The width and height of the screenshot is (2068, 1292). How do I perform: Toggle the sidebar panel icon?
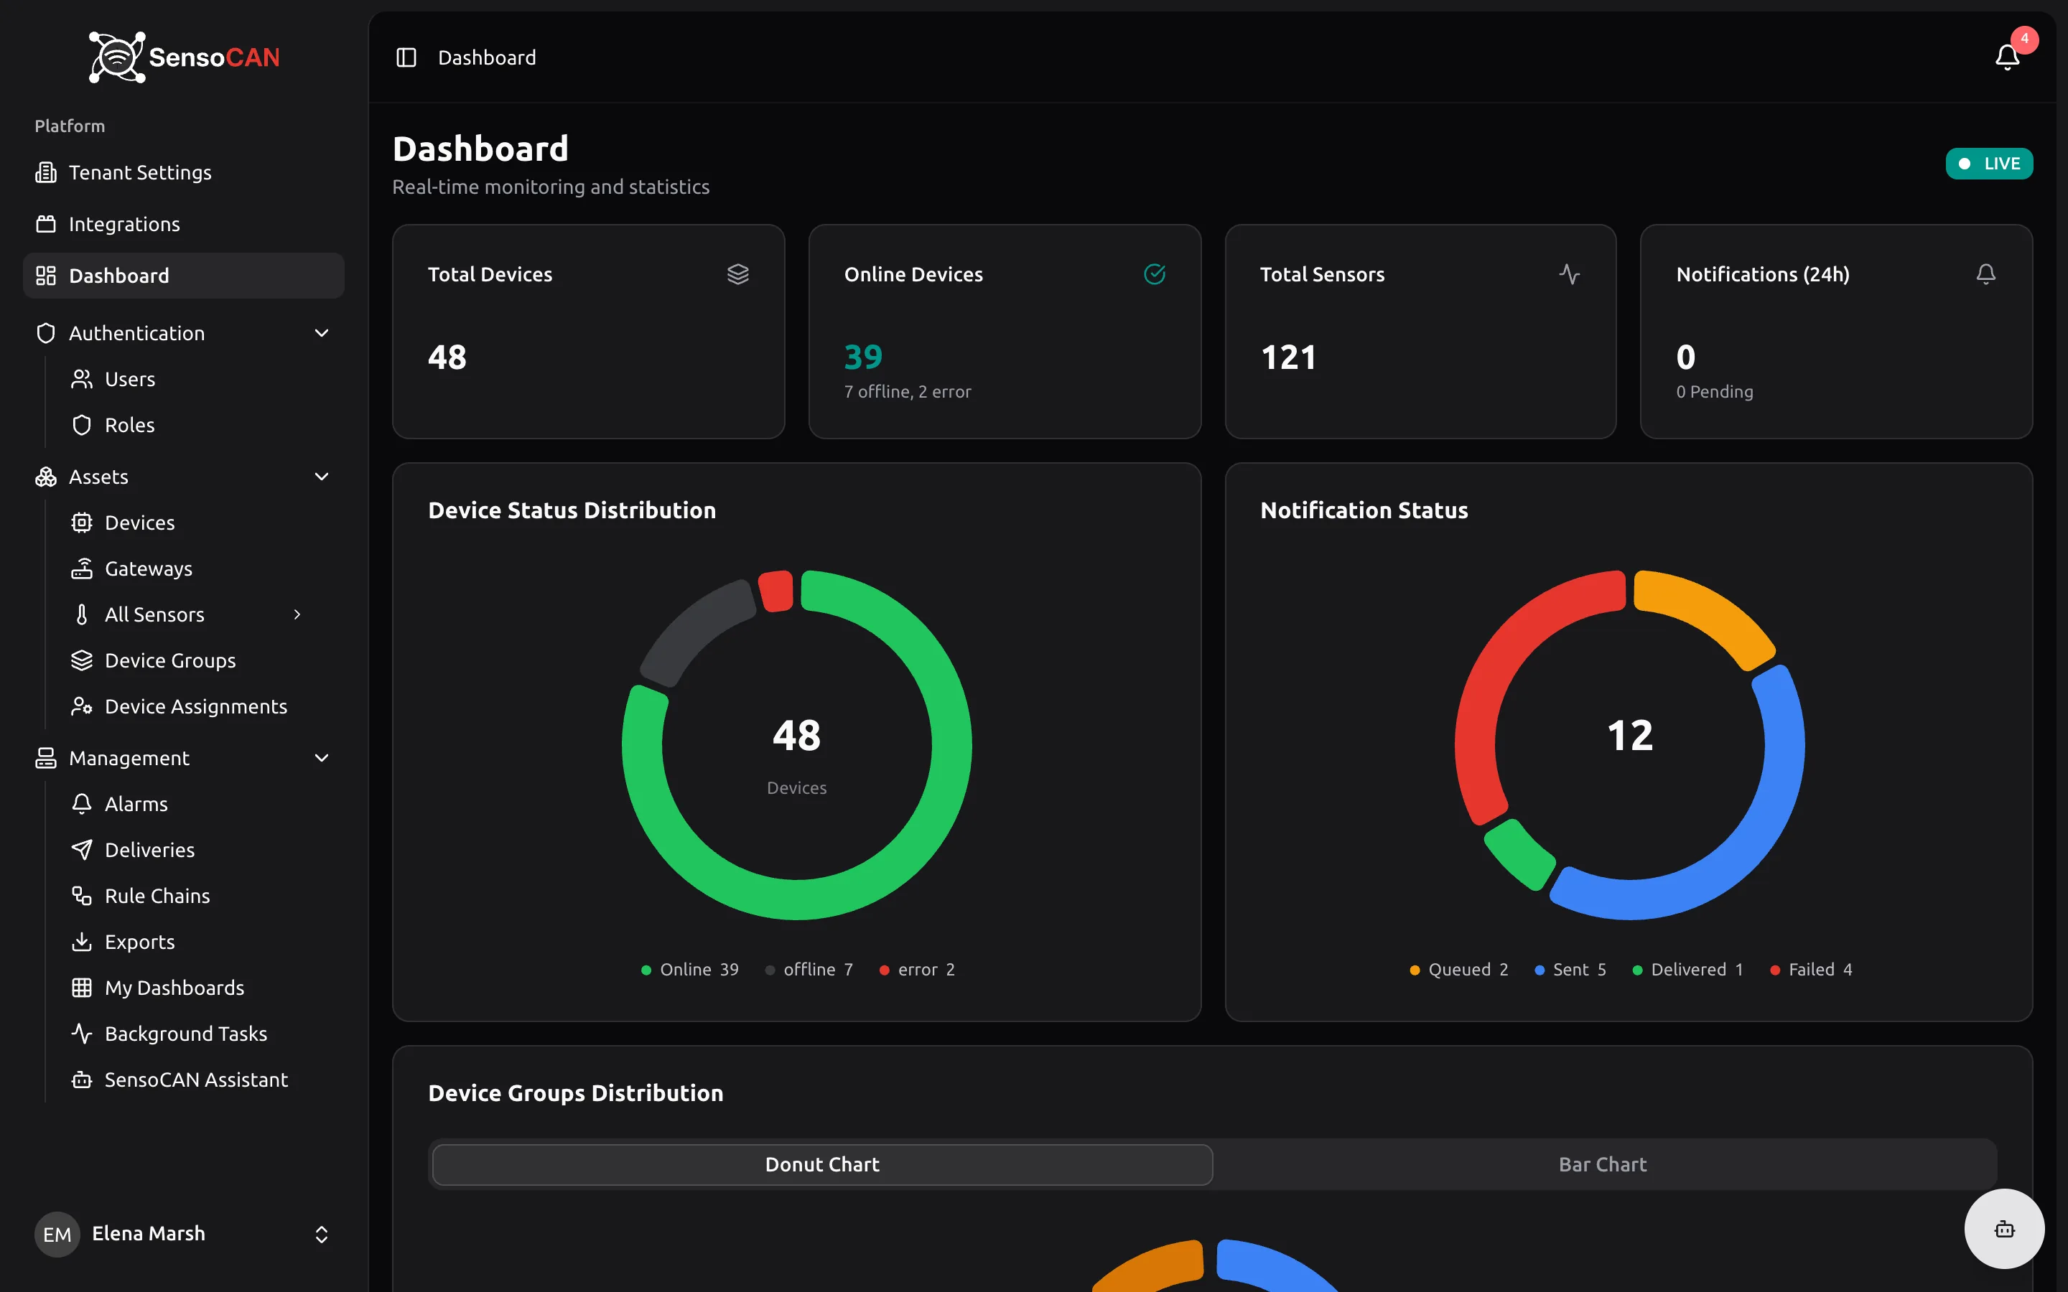(406, 57)
